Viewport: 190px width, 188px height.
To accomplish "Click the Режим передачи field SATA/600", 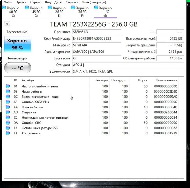I will click(96, 52).
